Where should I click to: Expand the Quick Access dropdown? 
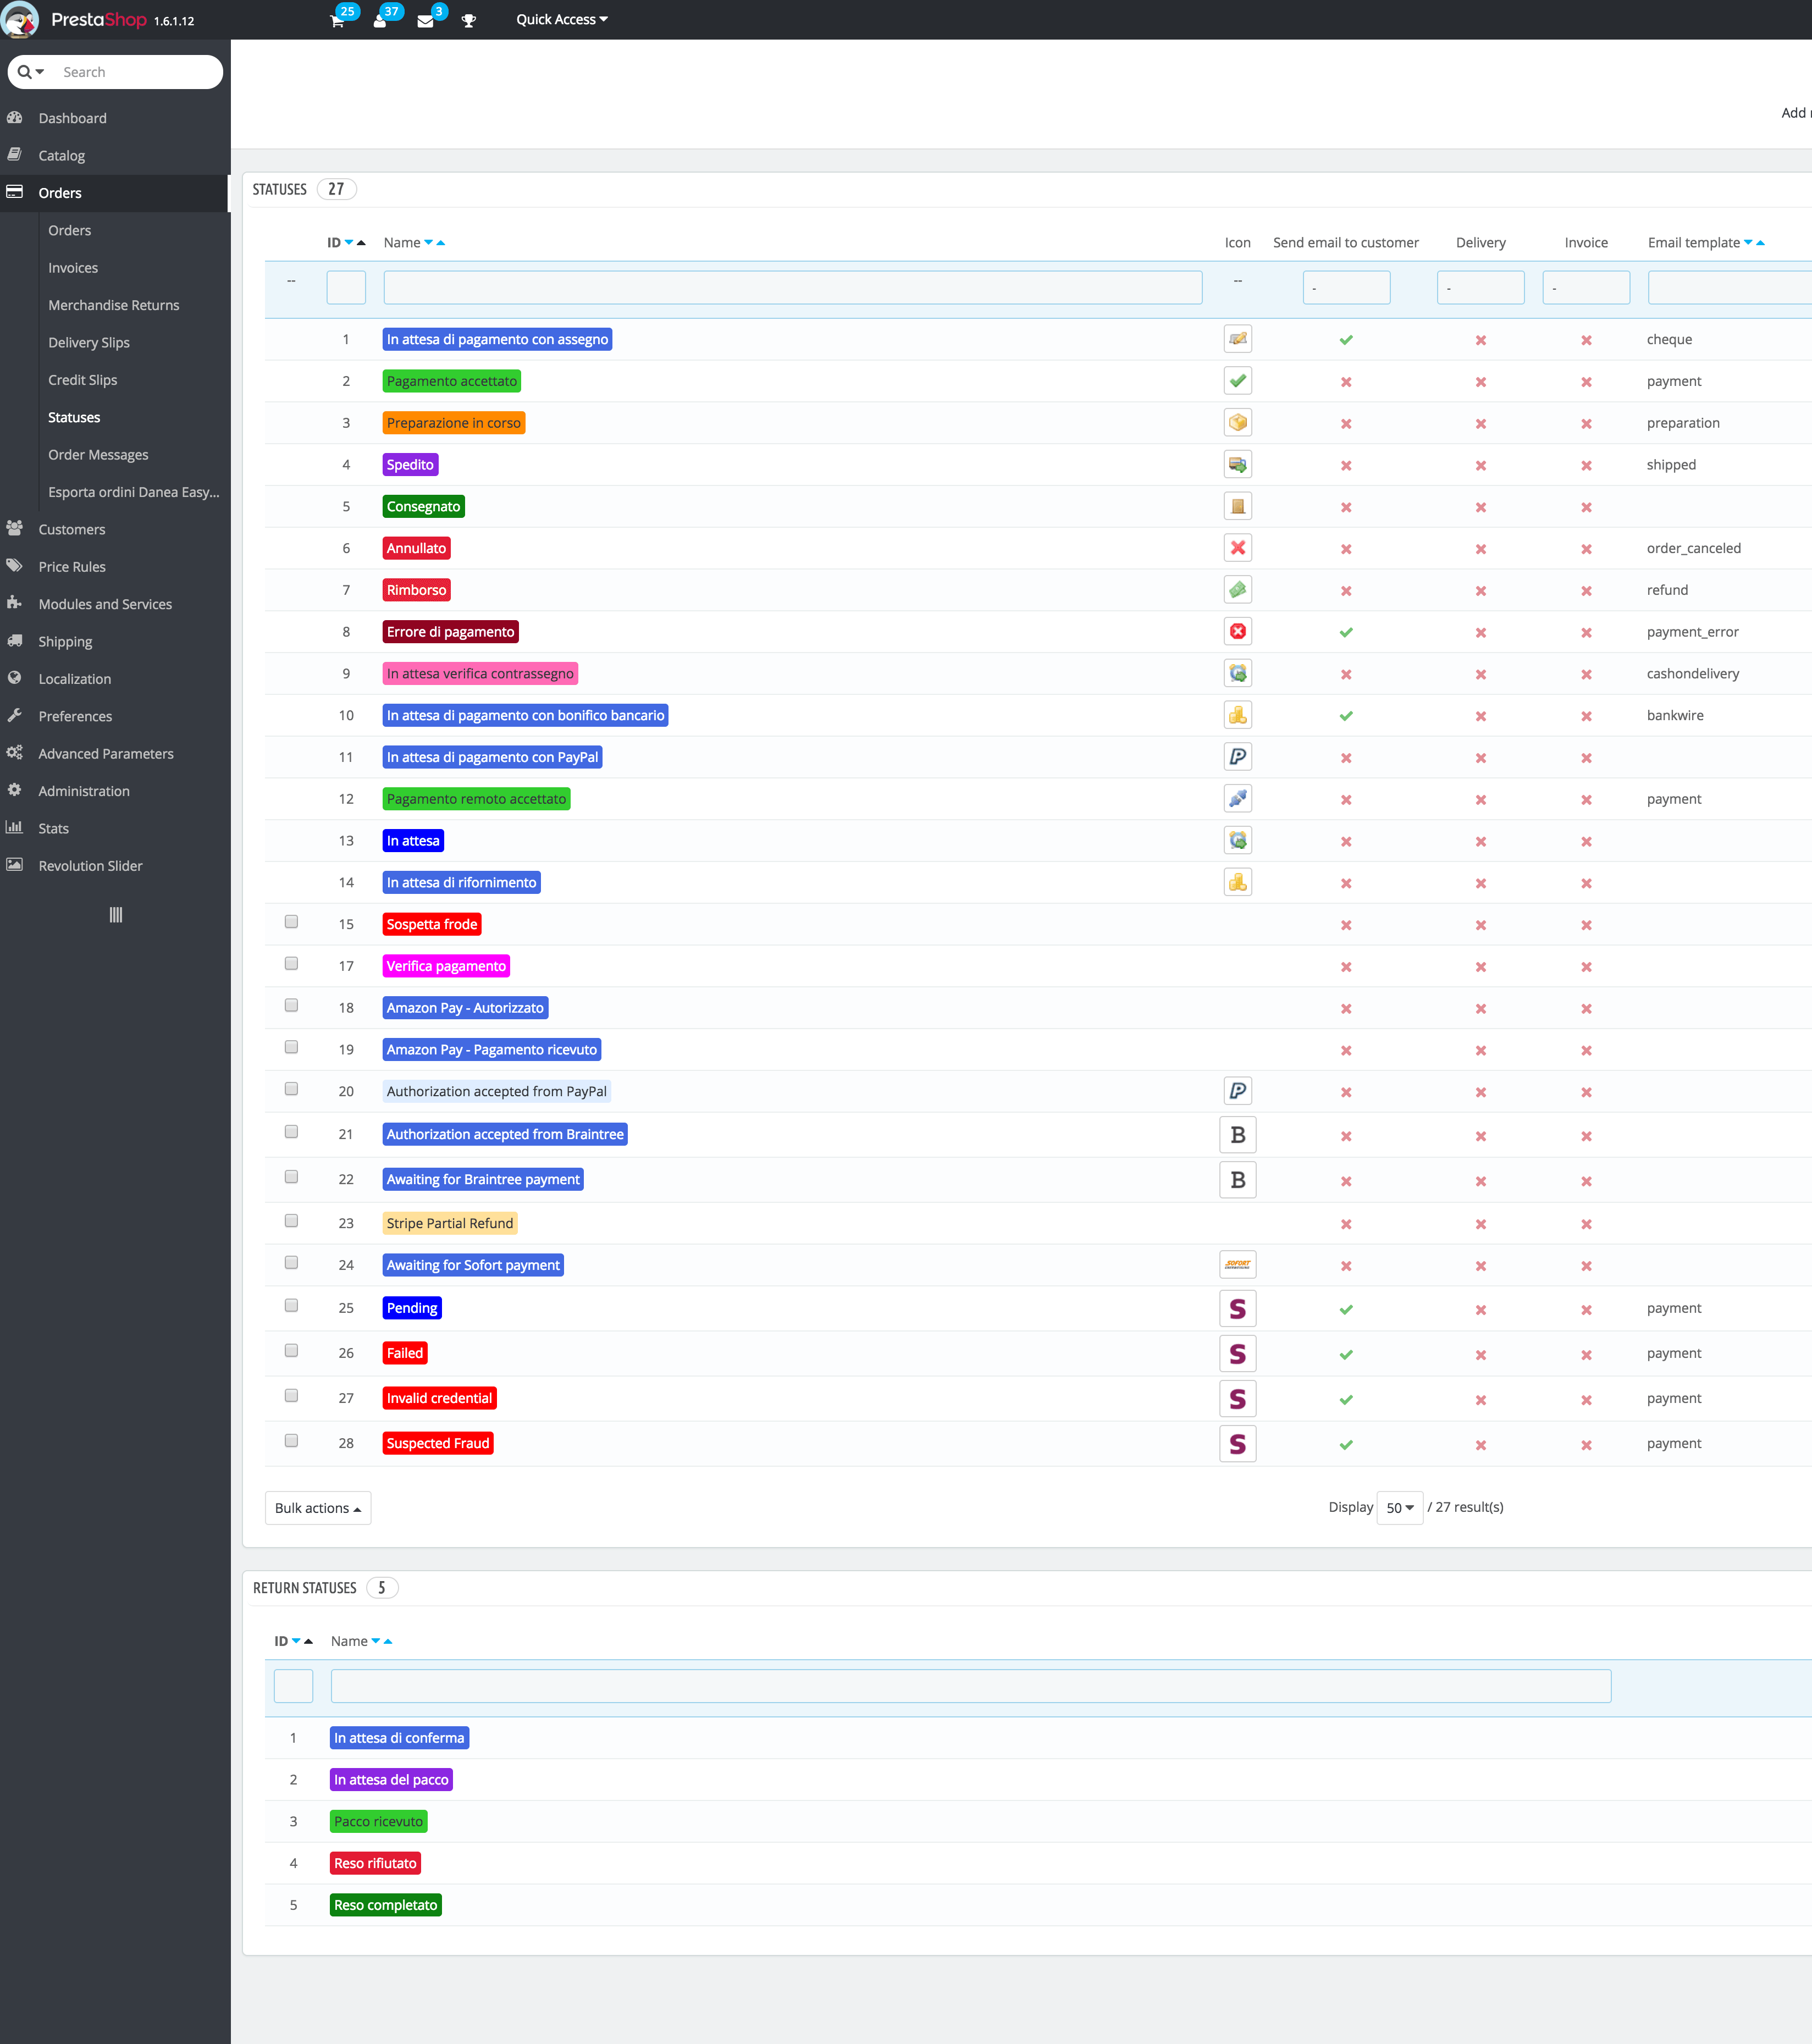tap(561, 20)
